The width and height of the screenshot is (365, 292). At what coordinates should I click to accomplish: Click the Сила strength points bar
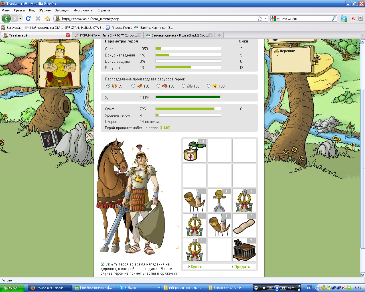coord(188,48)
